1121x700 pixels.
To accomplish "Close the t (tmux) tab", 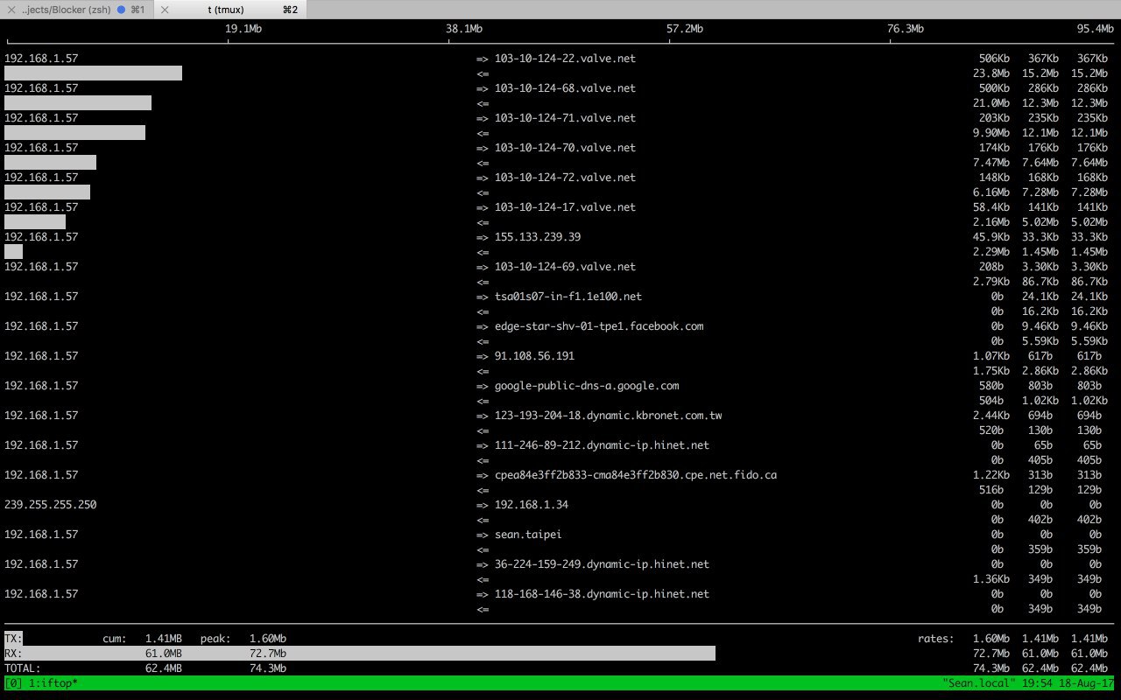I will pyautogui.click(x=166, y=9).
